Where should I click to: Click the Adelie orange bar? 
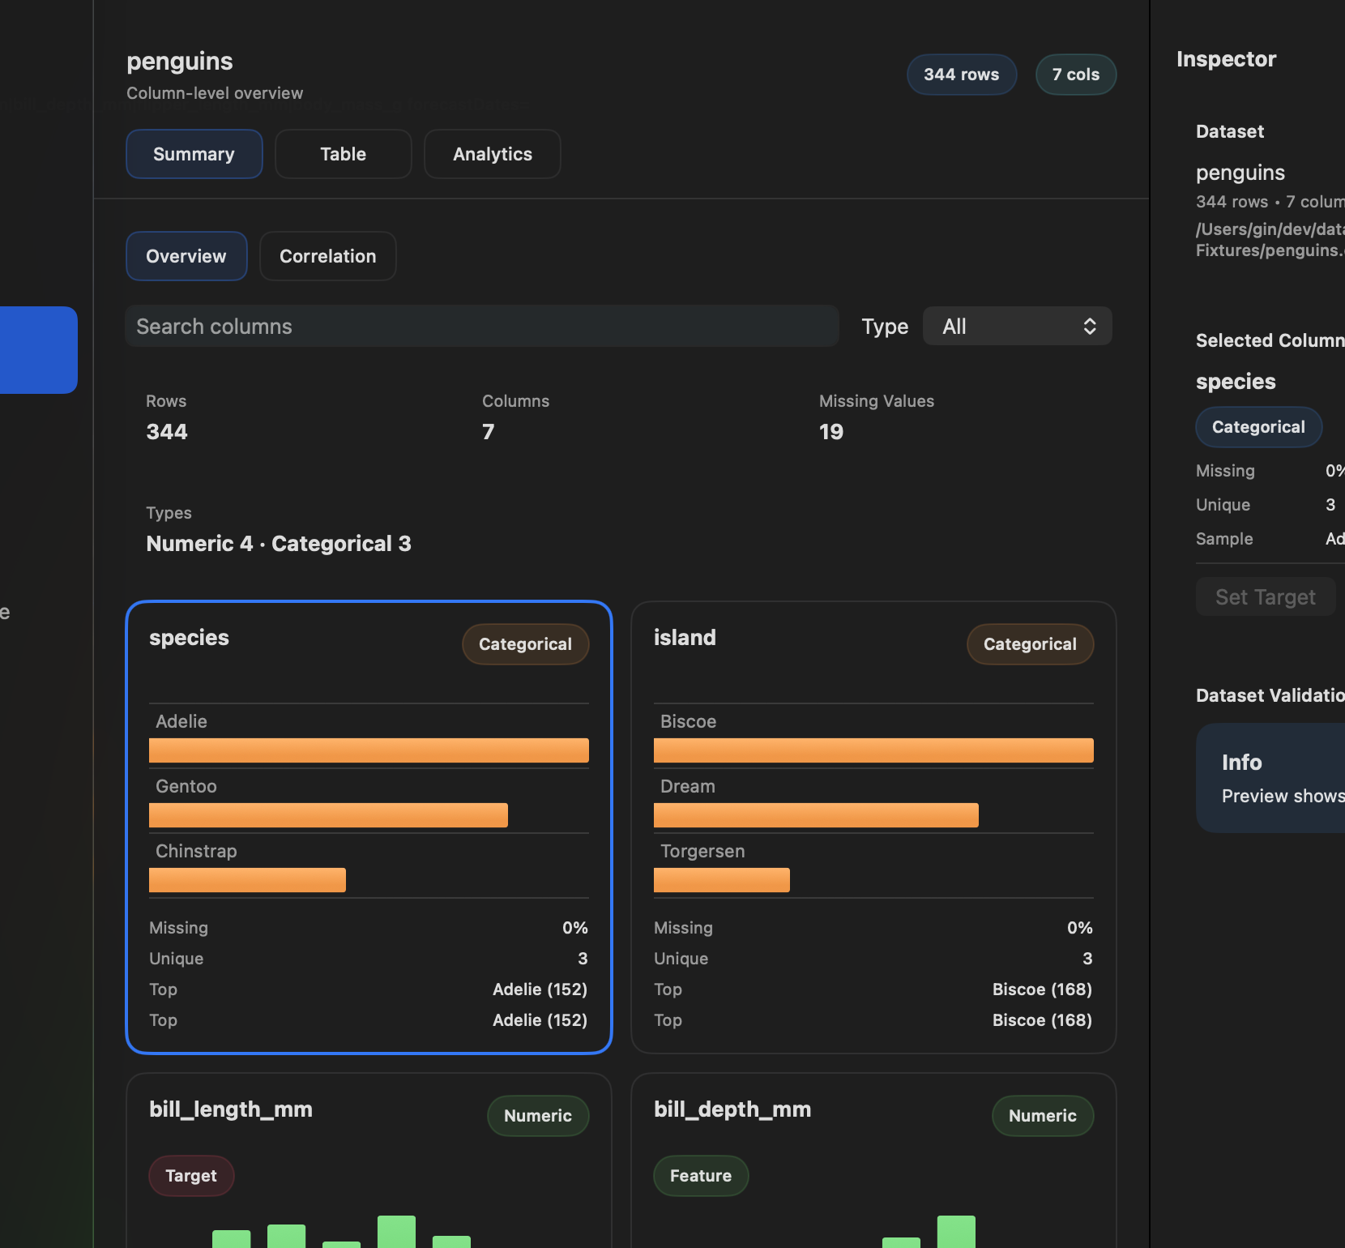(x=369, y=750)
